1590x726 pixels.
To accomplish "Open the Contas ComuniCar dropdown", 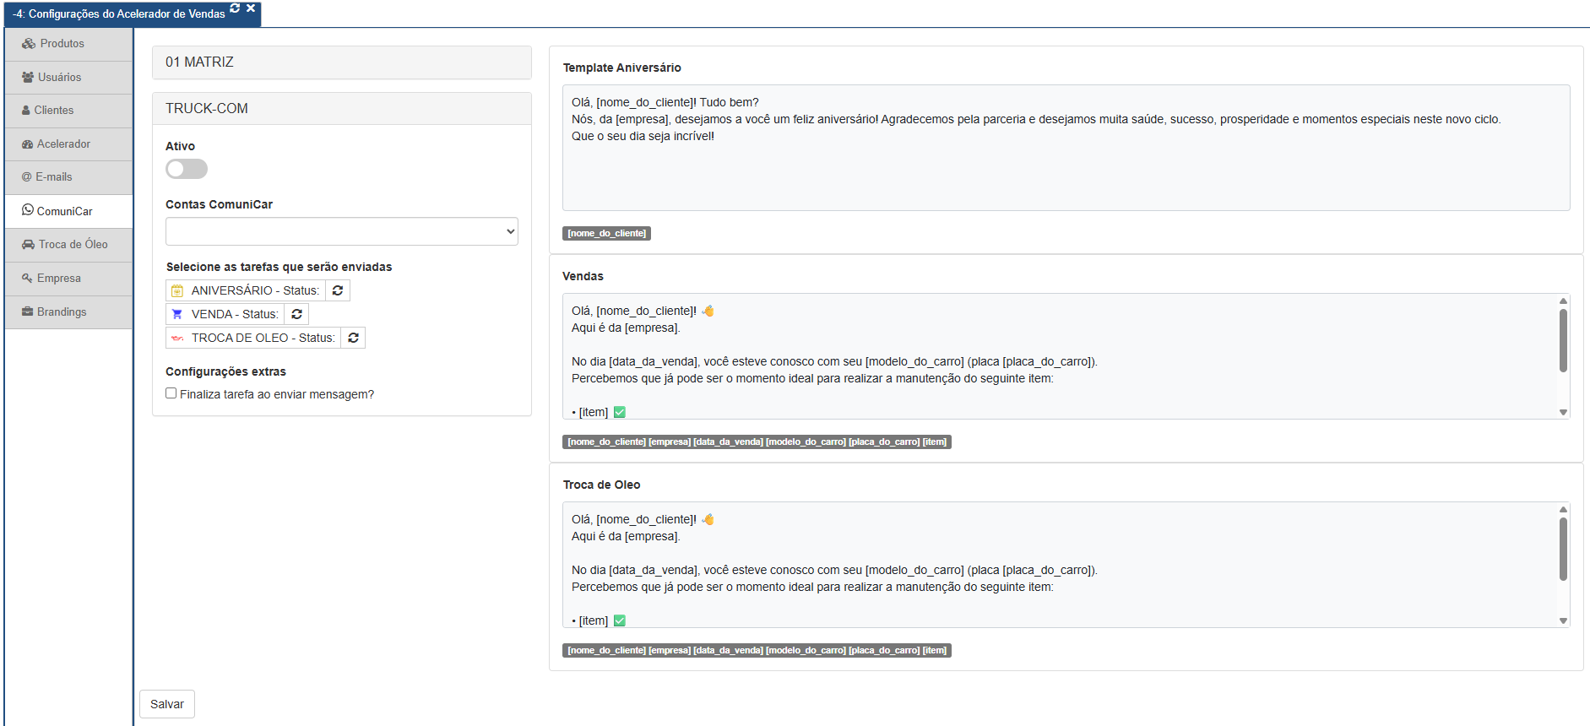I will [x=342, y=231].
